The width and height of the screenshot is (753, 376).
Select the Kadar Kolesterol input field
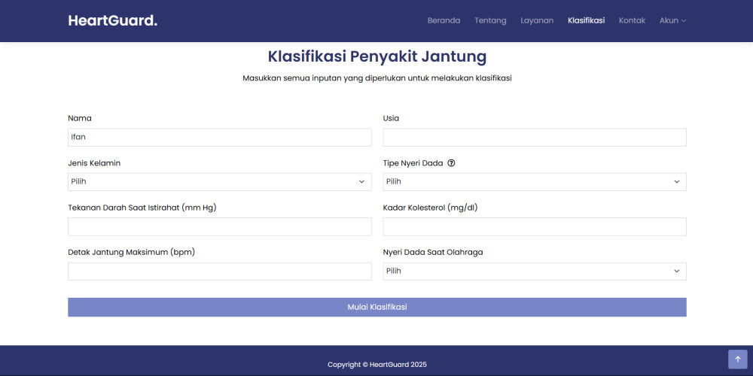click(535, 227)
